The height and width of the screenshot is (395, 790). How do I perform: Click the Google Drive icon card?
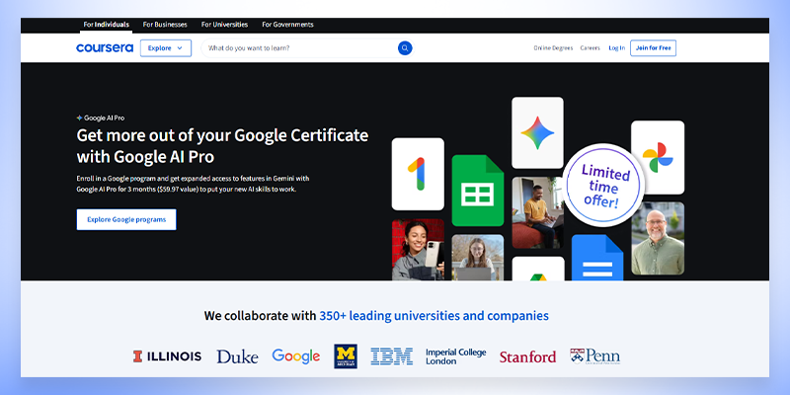click(538, 269)
